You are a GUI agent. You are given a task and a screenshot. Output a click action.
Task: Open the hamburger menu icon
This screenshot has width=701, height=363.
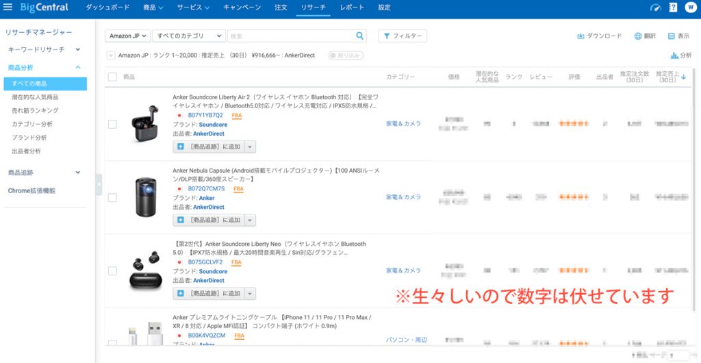pyautogui.click(x=8, y=7)
